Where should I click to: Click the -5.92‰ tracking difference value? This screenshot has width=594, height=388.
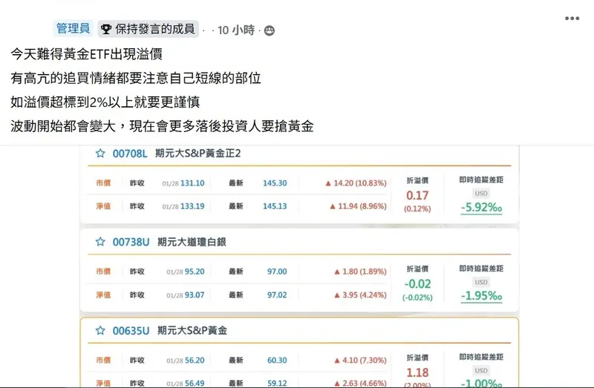click(x=481, y=208)
